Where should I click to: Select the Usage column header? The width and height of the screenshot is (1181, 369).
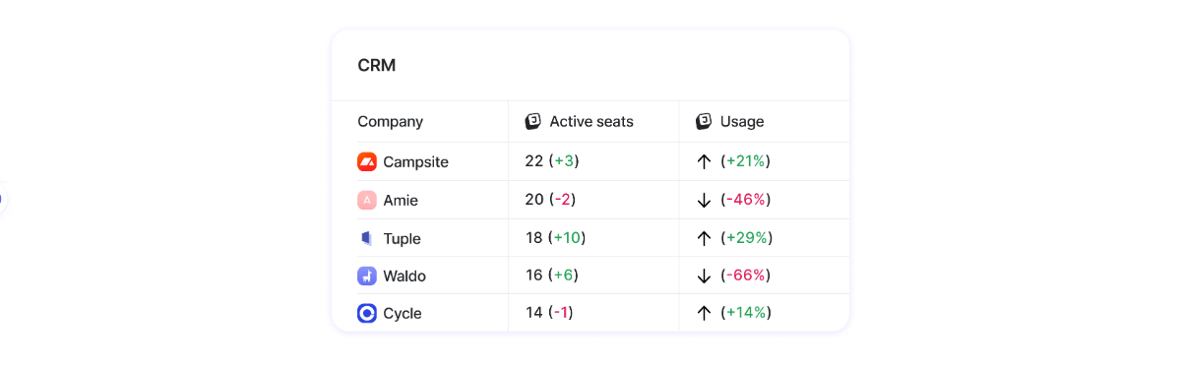[742, 122]
